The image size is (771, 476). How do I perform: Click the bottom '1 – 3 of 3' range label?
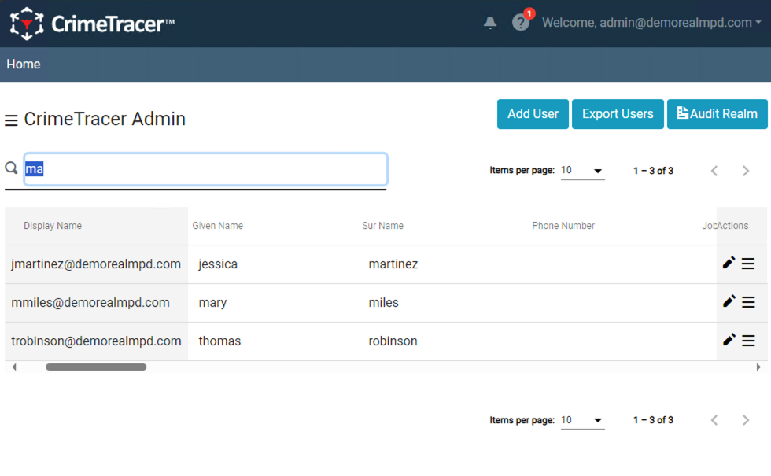coord(653,420)
